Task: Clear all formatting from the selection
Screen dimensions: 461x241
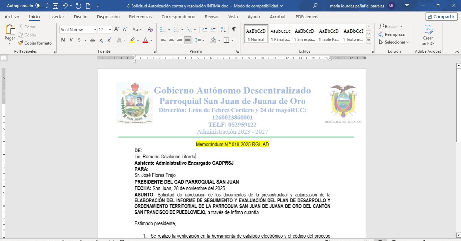Action: click(x=150, y=30)
